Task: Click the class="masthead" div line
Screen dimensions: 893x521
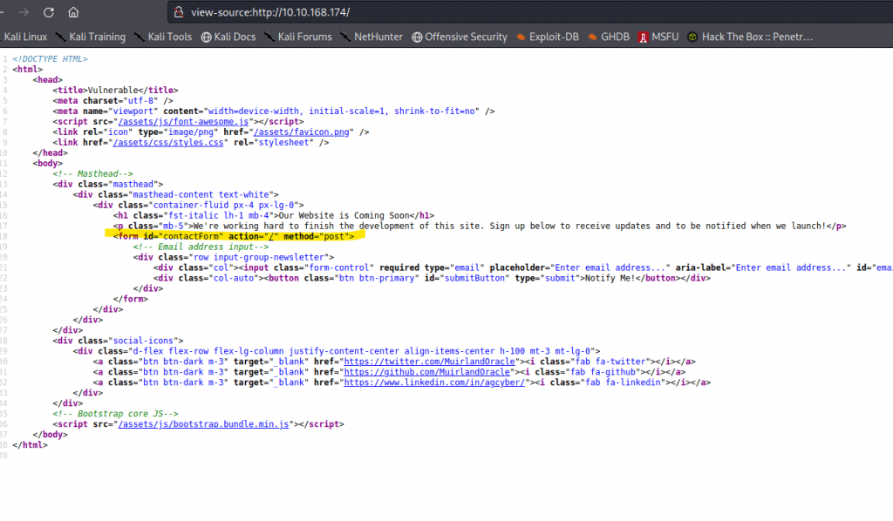Action: [x=107, y=185]
